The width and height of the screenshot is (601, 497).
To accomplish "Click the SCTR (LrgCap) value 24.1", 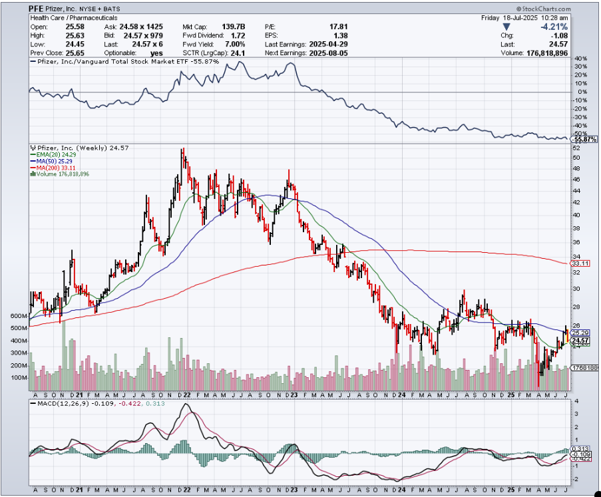I will [x=238, y=53].
